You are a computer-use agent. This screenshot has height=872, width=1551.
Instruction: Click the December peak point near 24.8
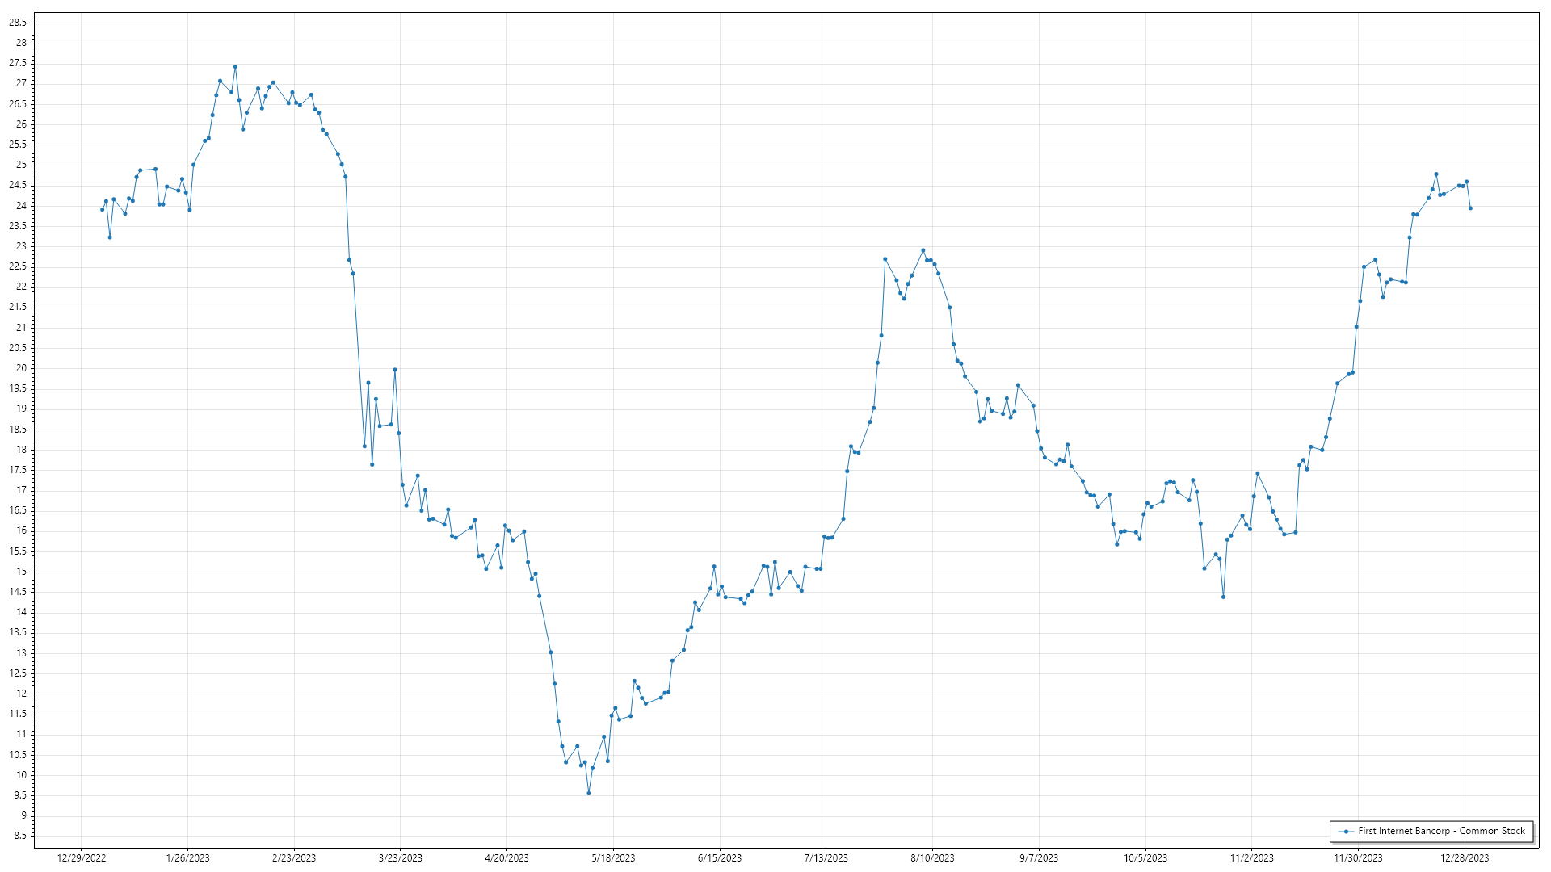[1436, 174]
